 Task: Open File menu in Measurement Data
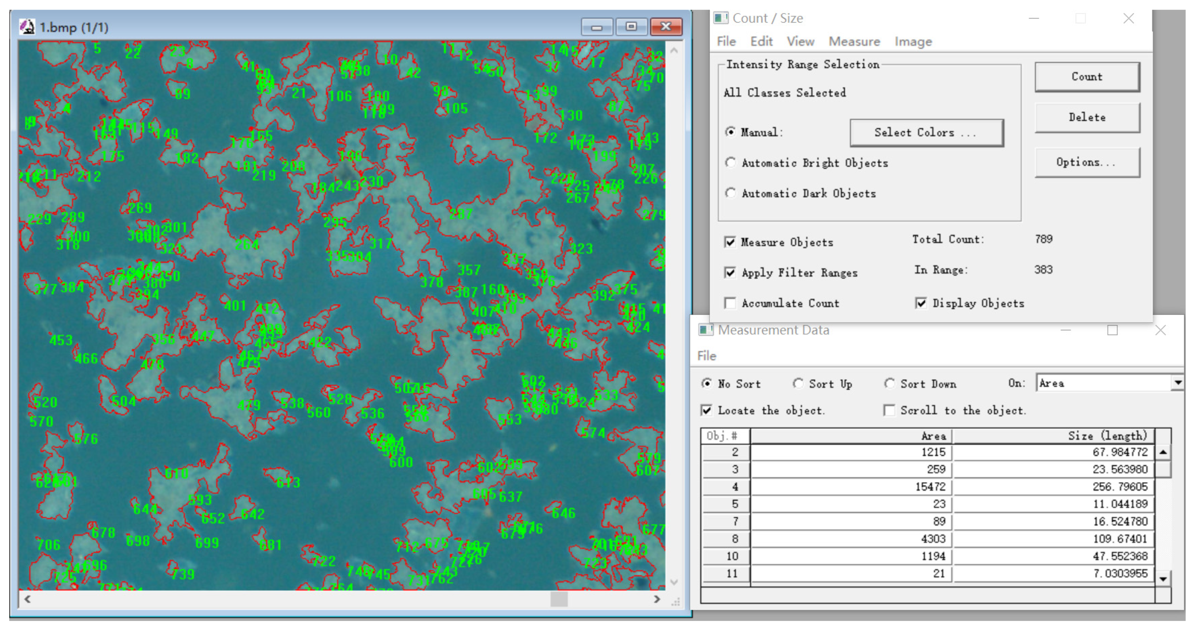(706, 356)
